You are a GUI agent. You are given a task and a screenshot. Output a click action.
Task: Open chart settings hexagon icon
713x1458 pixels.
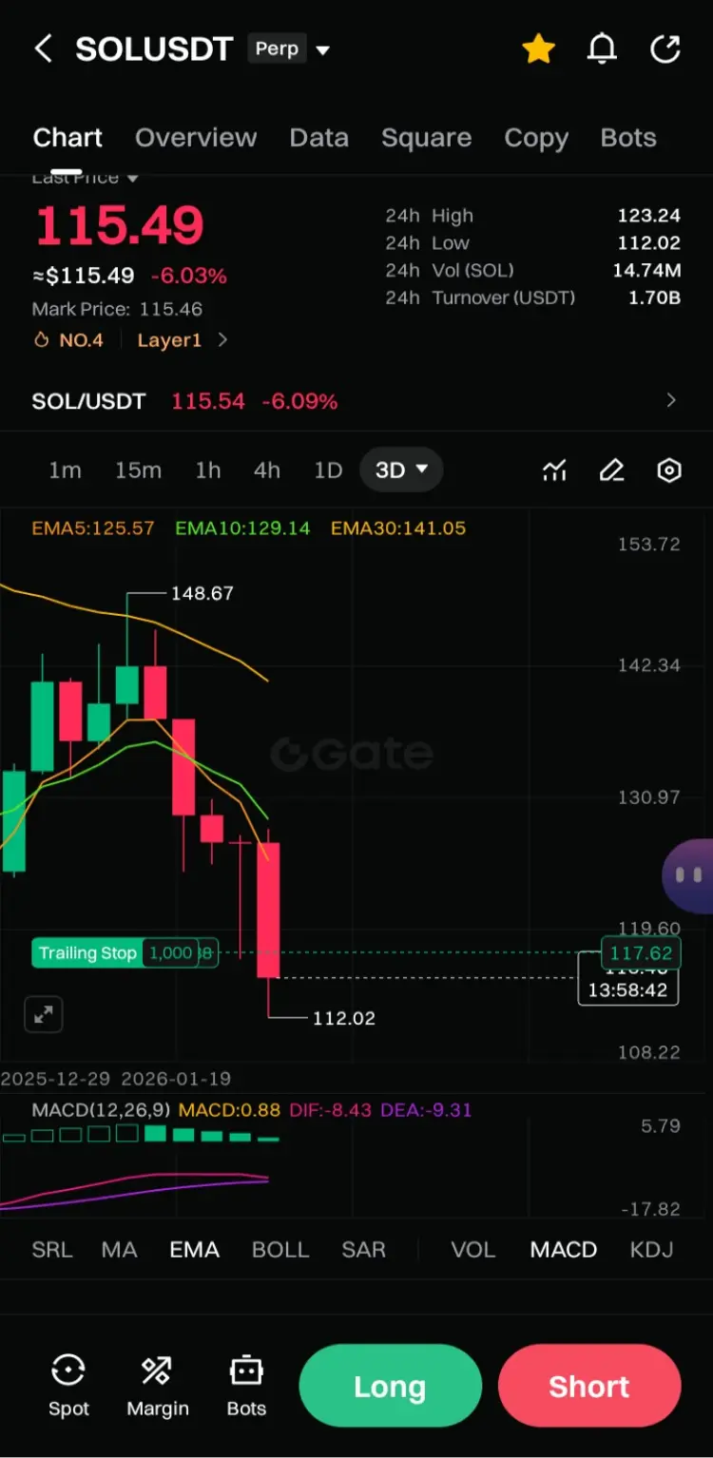tap(670, 470)
